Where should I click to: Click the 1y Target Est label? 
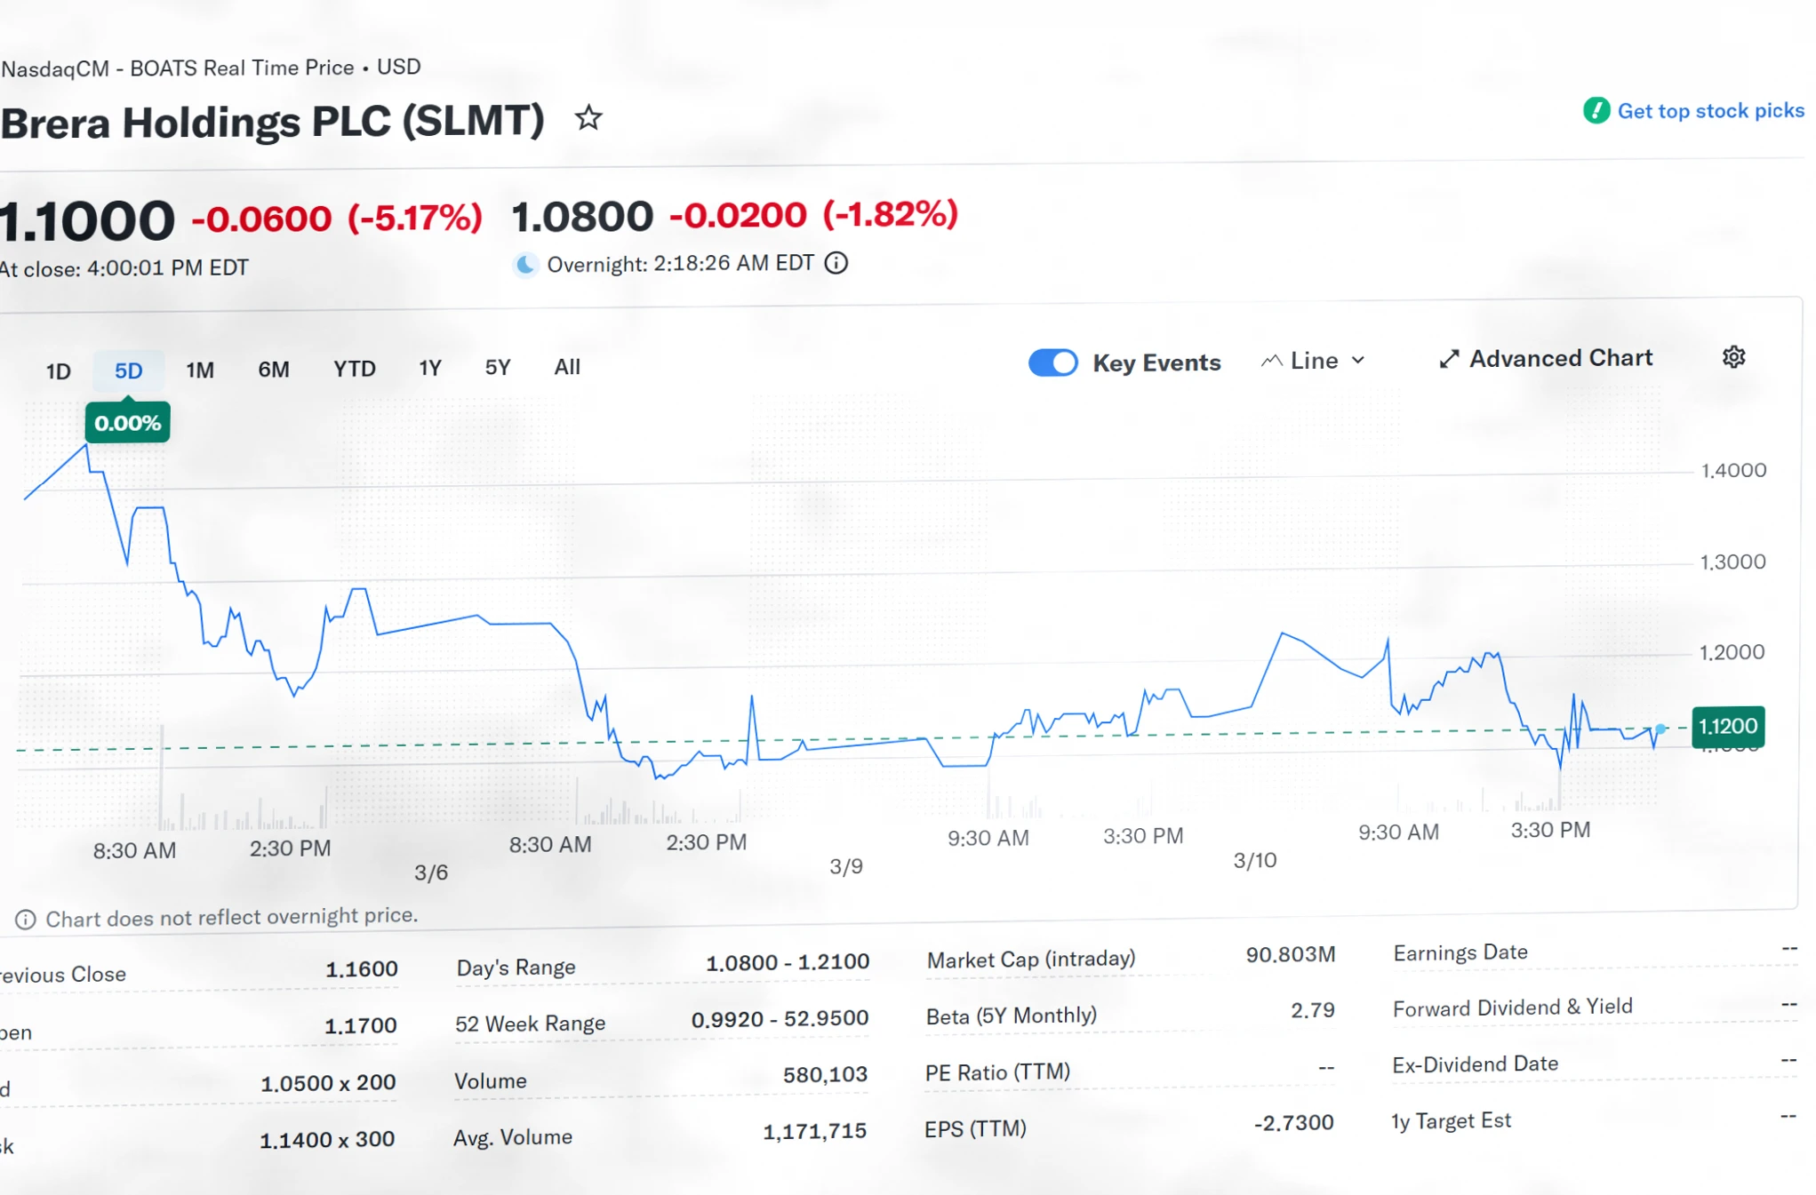(x=1452, y=1120)
